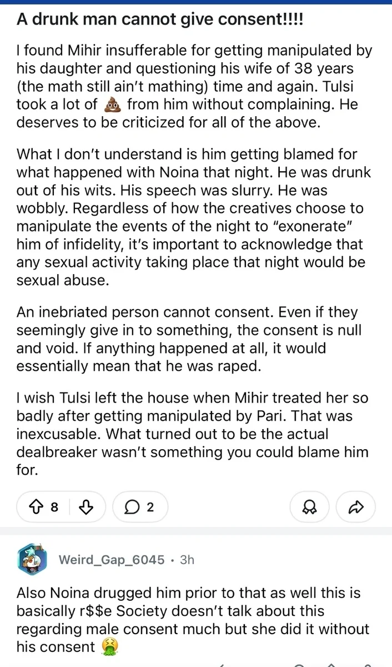
Task: Tap the 3h comment timestamp
Action: (187, 559)
